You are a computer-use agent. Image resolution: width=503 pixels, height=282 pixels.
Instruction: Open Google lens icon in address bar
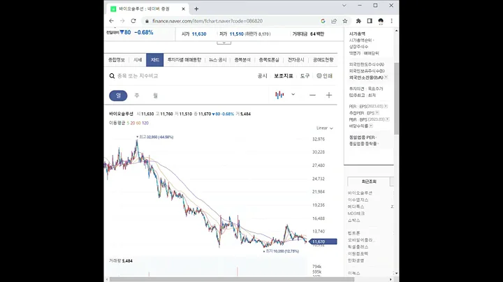tap(323, 21)
